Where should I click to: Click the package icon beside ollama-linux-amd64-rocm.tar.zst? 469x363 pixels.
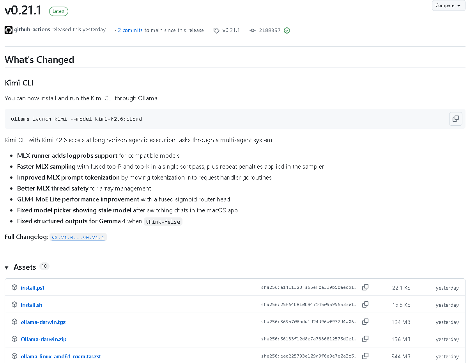point(14,356)
